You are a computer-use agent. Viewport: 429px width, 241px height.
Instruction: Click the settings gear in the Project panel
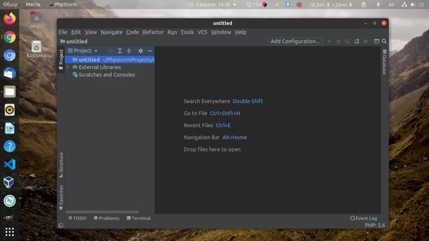141,51
